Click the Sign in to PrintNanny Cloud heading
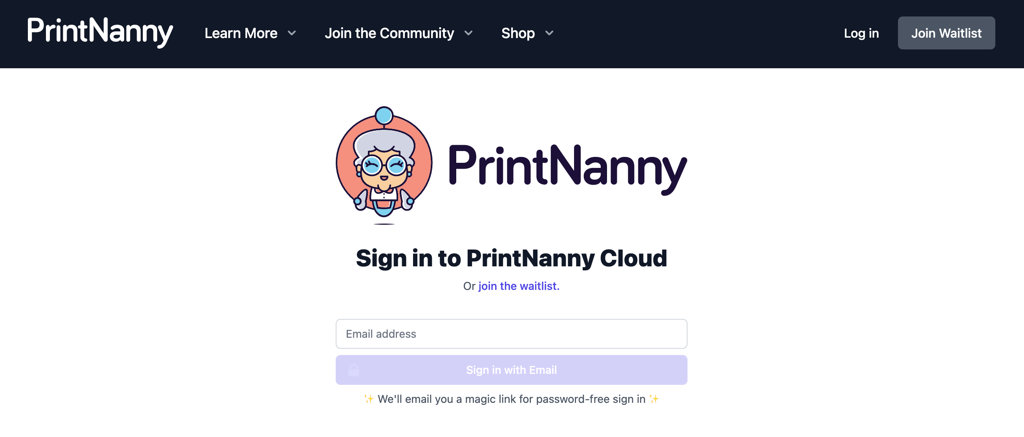The width and height of the screenshot is (1024, 437). click(511, 258)
